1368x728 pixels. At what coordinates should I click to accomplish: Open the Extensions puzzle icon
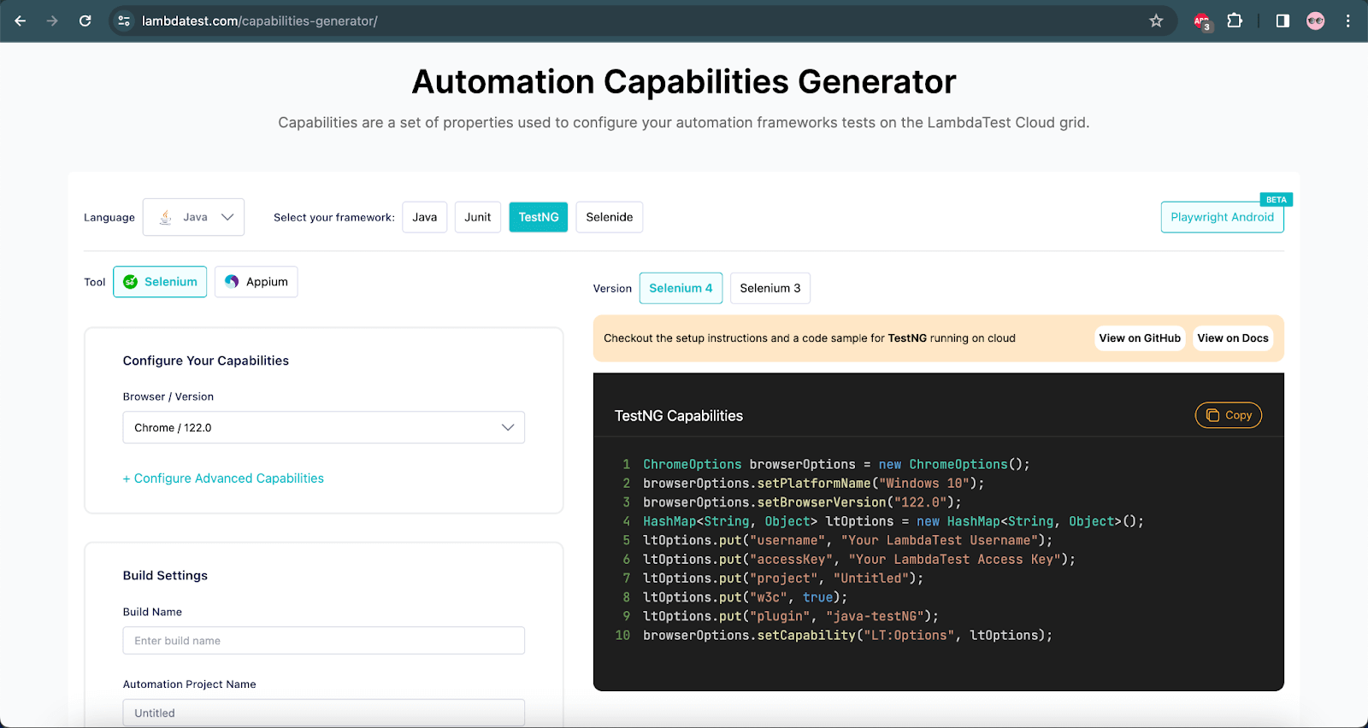[1235, 21]
